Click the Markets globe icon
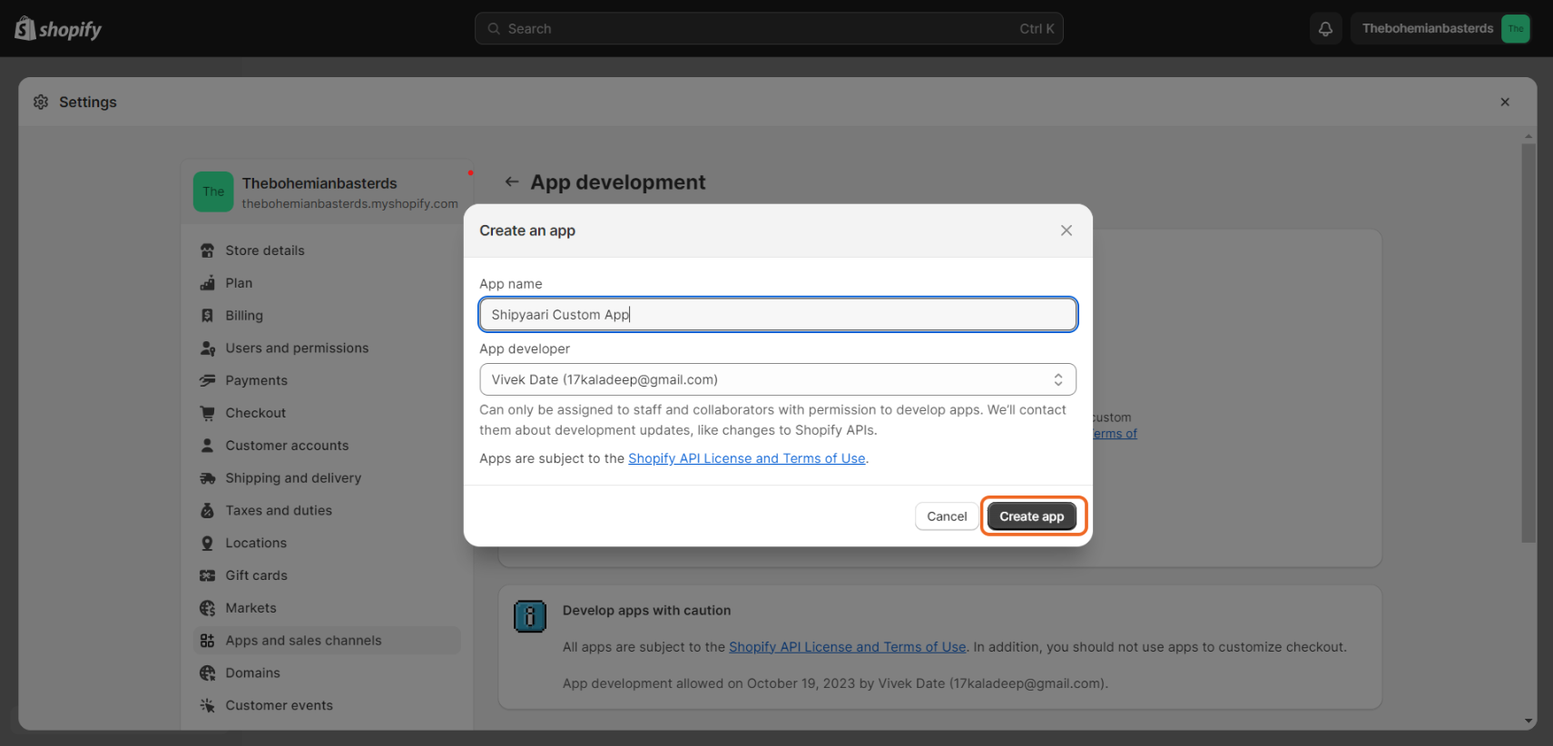The image size is (1553, 746). 208,608
